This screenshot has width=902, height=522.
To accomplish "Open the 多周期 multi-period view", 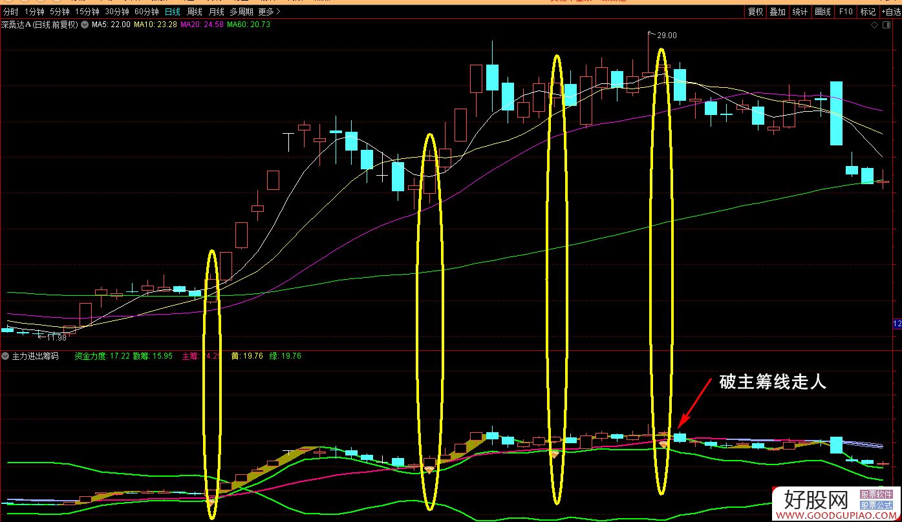I will (242, 12).
